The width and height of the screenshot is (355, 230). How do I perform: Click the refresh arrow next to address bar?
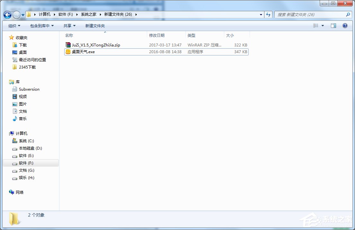[x=269, y=15]
